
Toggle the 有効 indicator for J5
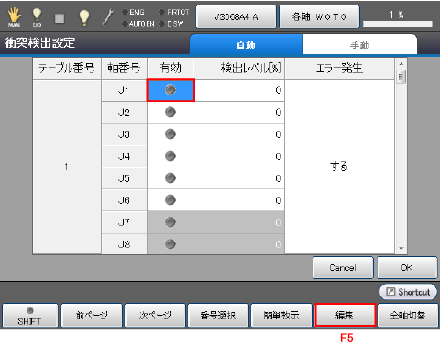[x=170, y=178]
